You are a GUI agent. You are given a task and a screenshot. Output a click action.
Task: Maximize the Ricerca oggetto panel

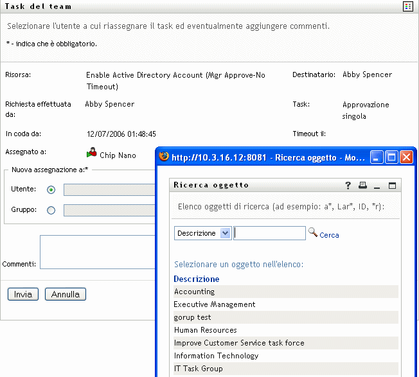pos(392,186)
